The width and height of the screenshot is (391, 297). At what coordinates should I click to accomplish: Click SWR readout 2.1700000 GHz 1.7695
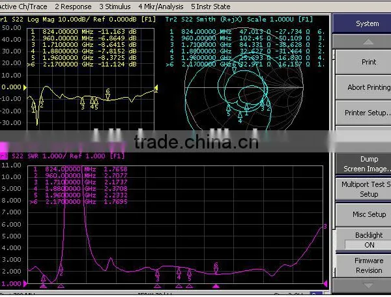point(79,201)
